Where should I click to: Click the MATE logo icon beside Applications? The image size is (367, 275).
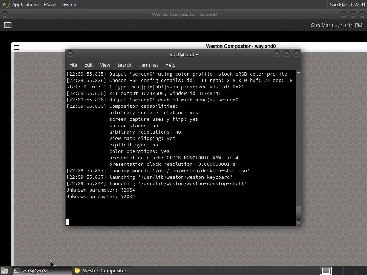[6, 4]
